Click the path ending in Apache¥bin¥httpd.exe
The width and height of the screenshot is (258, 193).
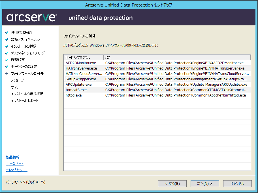[x=176, y=95]
